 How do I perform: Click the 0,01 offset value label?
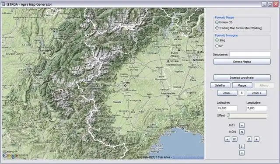[232, 125]
